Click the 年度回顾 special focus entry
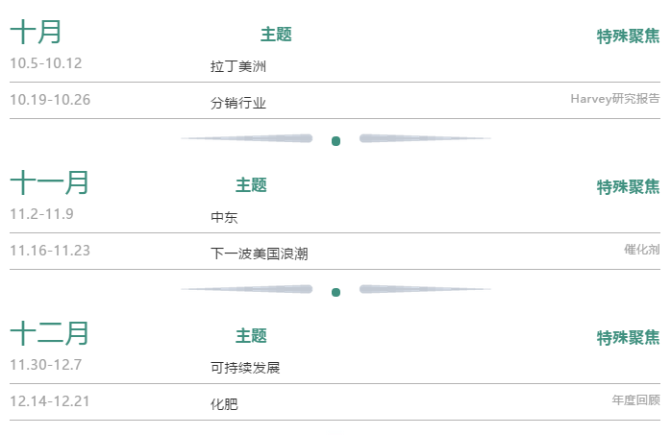The height and width of the screenshot is (435, 671). [635, 399]
